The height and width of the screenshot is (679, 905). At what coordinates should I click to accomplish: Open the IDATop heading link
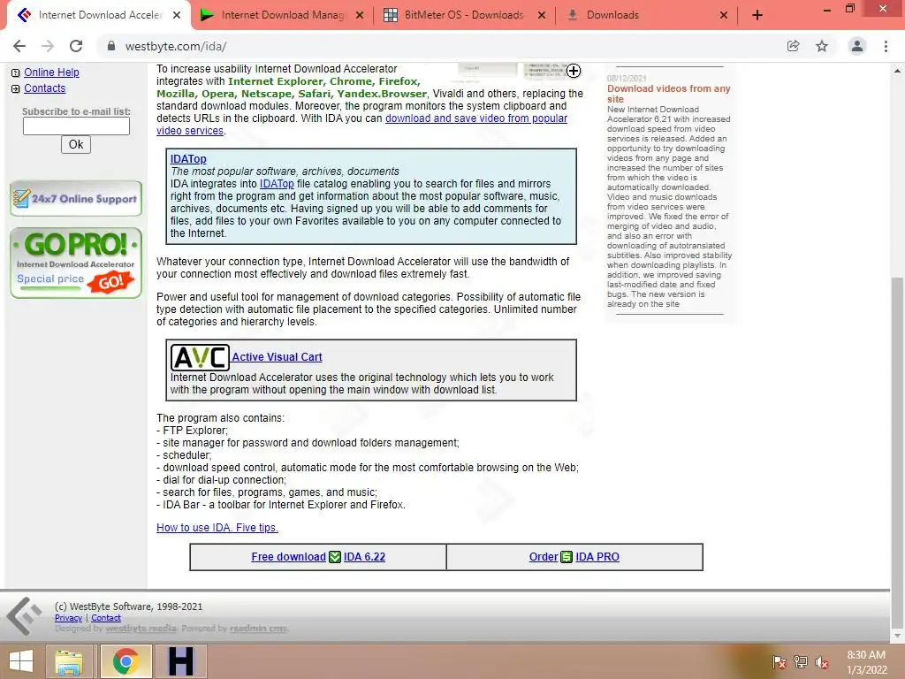(x=188, y=159)
